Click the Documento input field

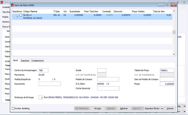click(50, 84)
